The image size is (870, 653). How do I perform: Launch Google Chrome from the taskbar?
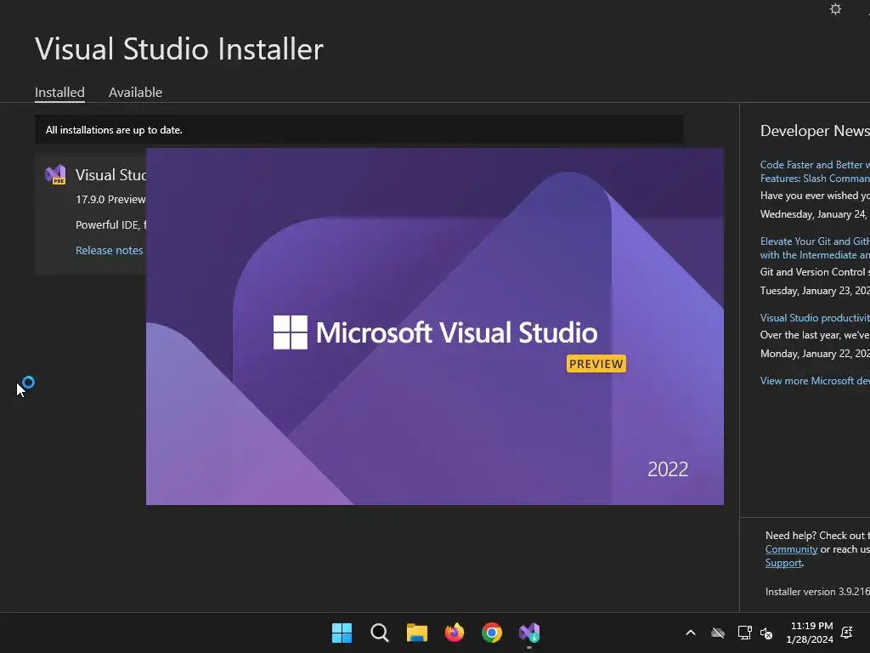tap(492, 633)
